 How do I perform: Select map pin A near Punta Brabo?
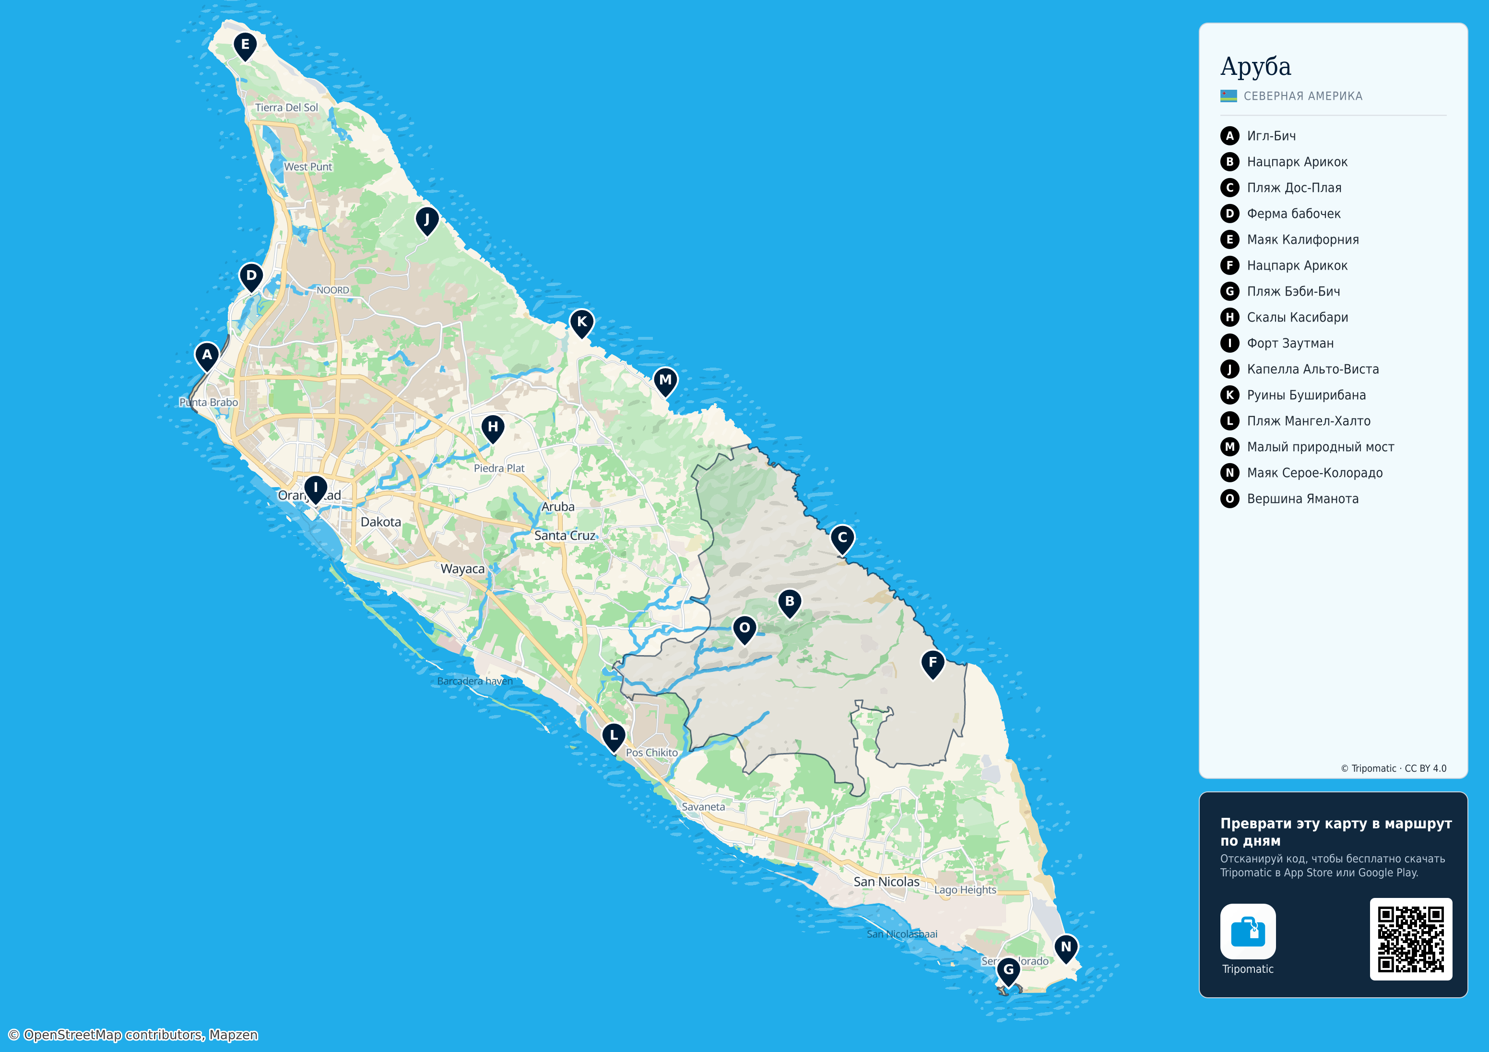(x=207, y=356)
